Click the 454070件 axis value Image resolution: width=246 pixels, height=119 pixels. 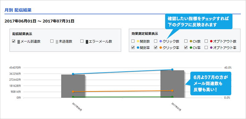coord(15,68)
